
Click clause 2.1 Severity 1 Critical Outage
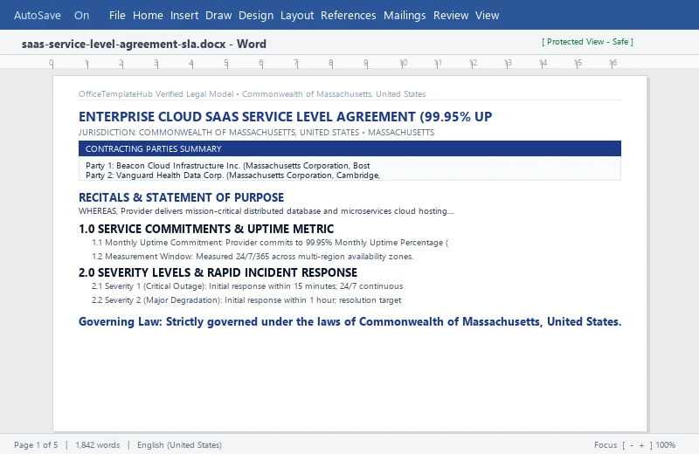click(247, 286)
